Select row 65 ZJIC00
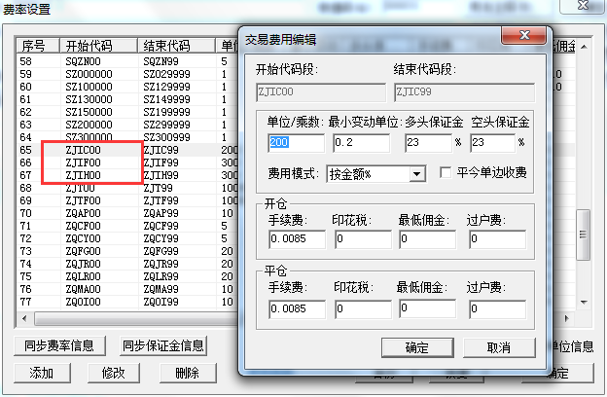This screenshot has height=397, width=607. (126, 150)
